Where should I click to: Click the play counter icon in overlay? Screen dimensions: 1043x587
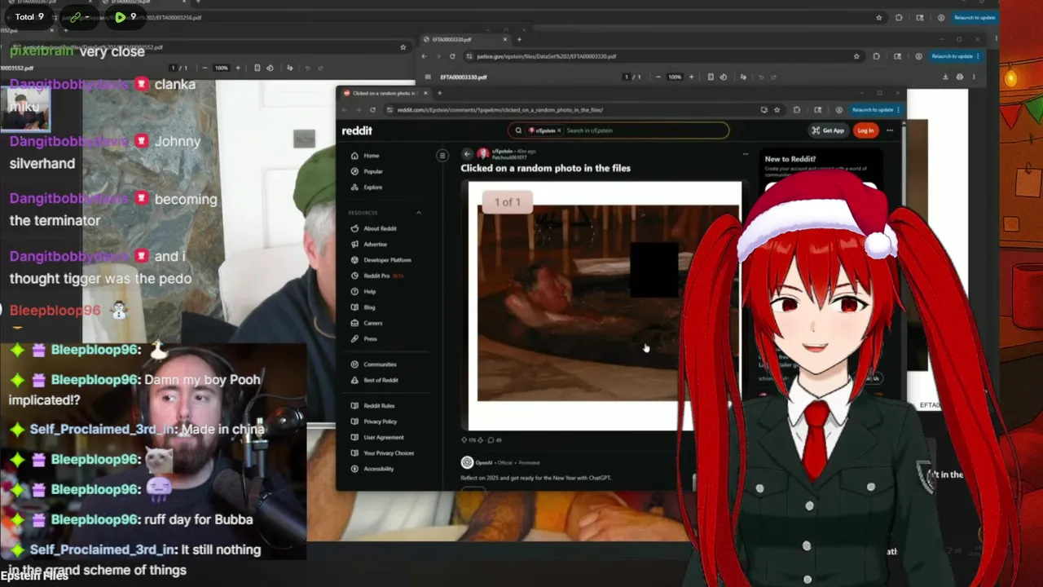coord(120,16)
